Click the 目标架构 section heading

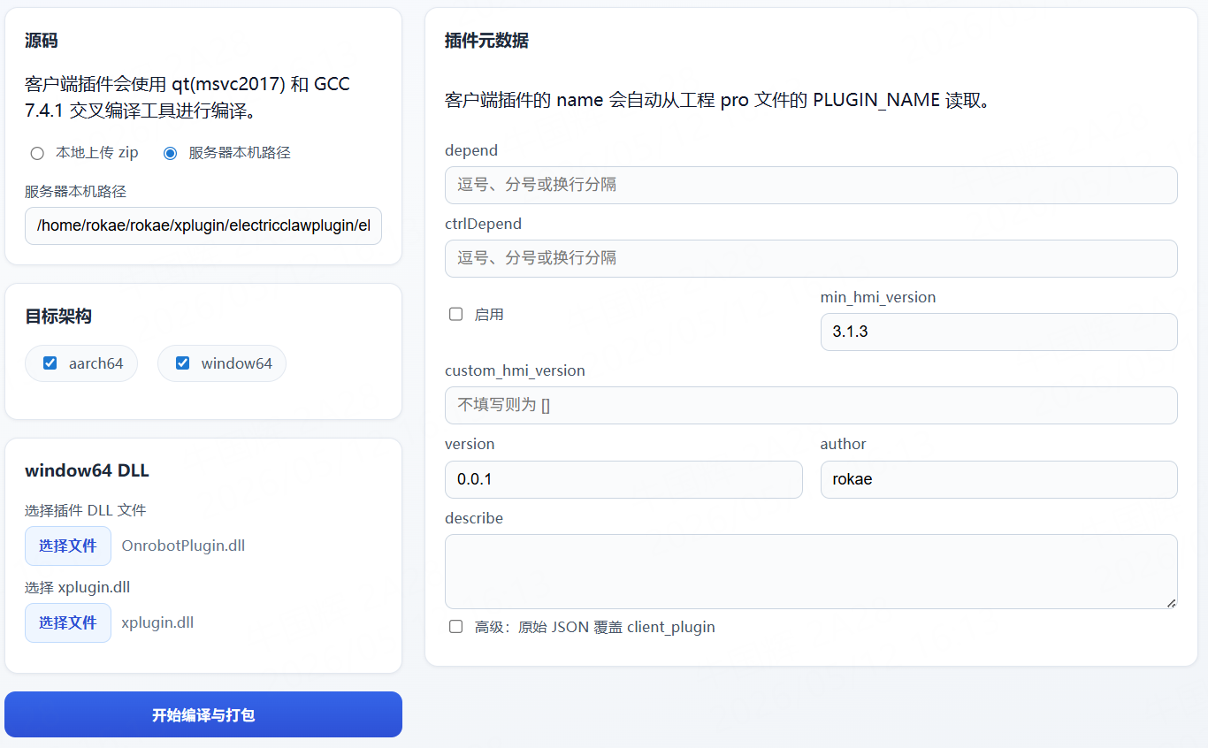(x=58, y=316)
